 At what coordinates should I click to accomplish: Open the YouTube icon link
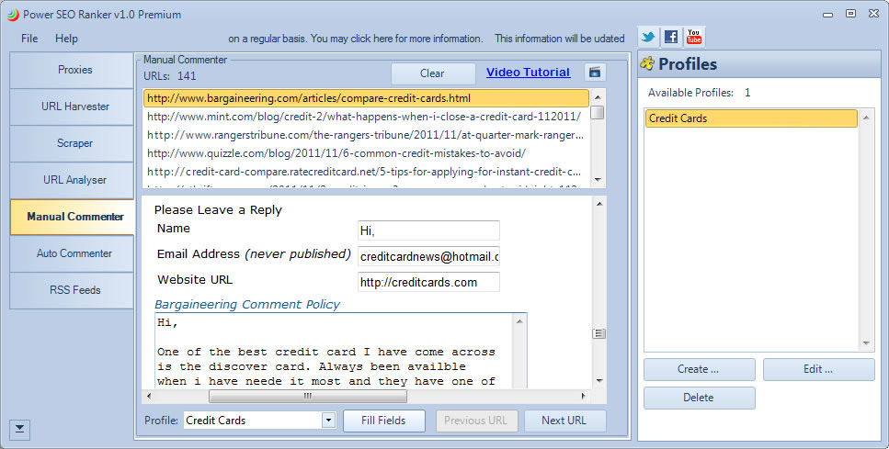coord(694,38)
